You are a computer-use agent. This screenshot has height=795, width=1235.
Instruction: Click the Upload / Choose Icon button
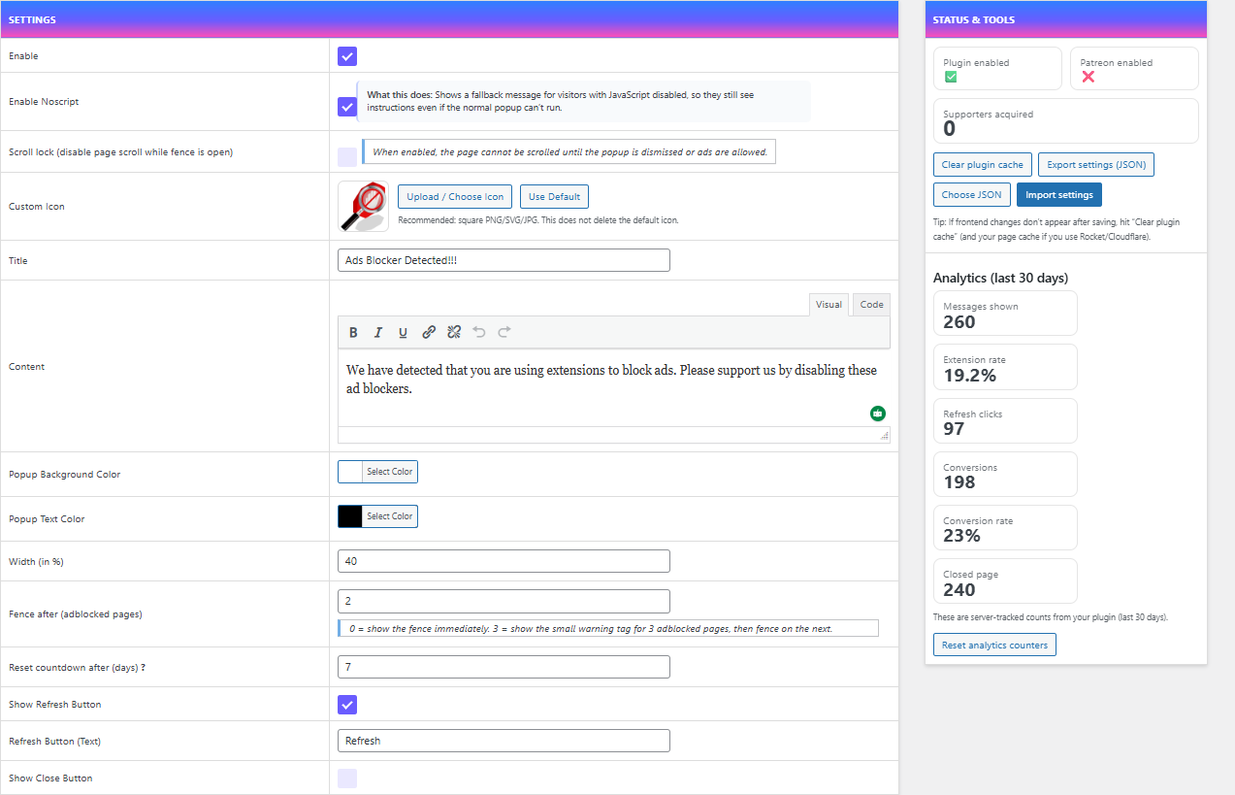point(454,196)
